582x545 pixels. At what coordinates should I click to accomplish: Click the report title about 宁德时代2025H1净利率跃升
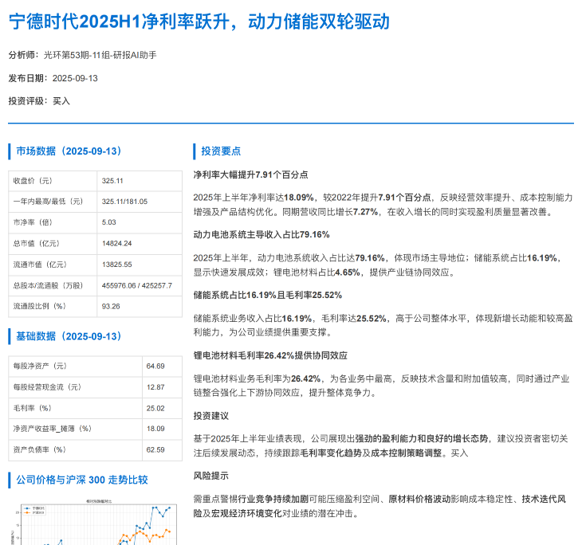click(199, 22)
